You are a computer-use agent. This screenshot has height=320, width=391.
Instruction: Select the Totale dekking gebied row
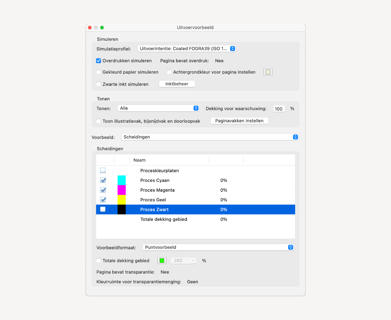164,219
